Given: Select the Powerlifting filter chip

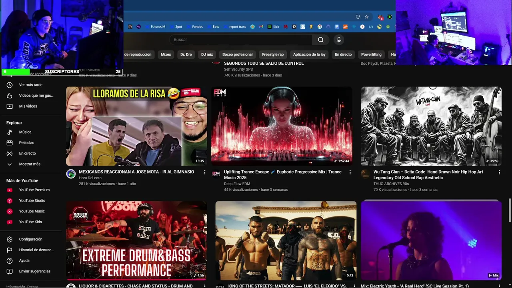Looking at the screenshot, I should [x=371, y=54].
